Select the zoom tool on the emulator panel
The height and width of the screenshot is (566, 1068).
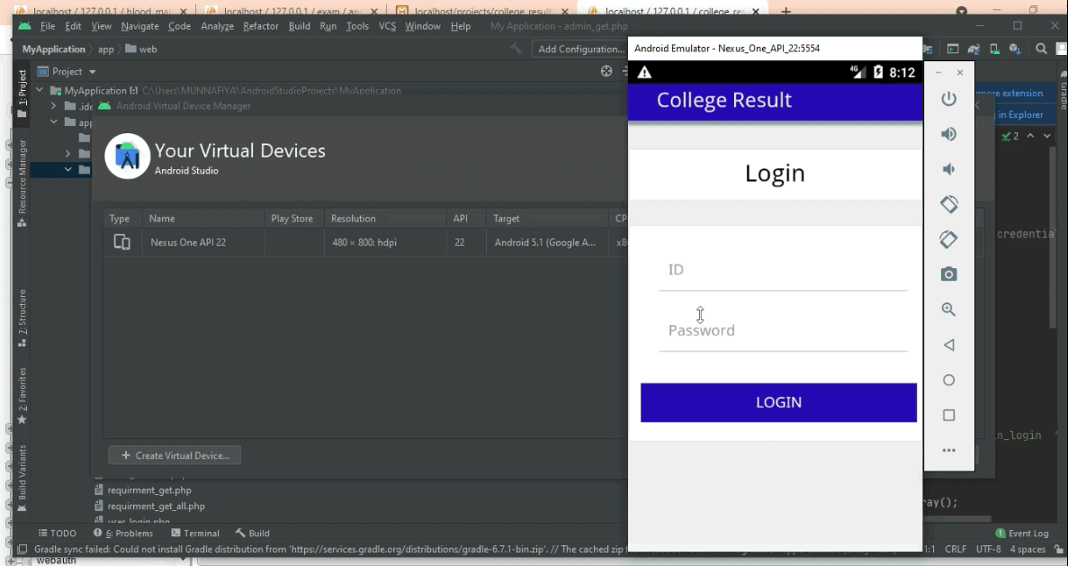tap(948, 309)
